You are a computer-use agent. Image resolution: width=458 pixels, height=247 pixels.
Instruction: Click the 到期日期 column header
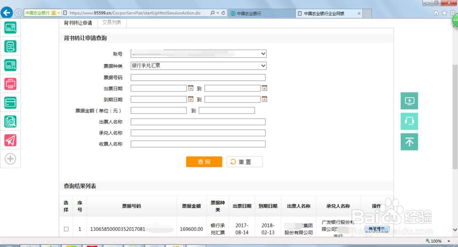[268, 206]
